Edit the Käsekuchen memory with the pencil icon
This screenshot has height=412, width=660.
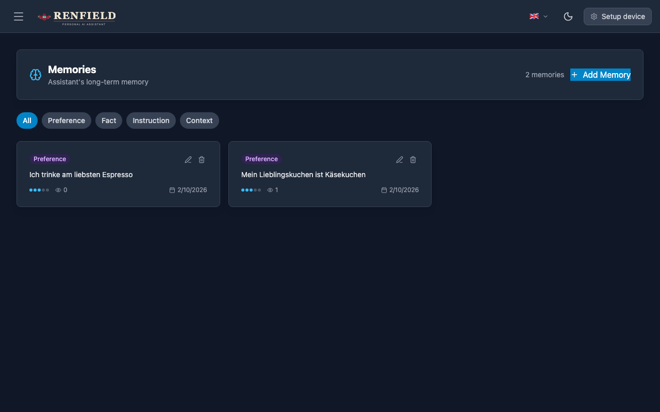[399, 160]
